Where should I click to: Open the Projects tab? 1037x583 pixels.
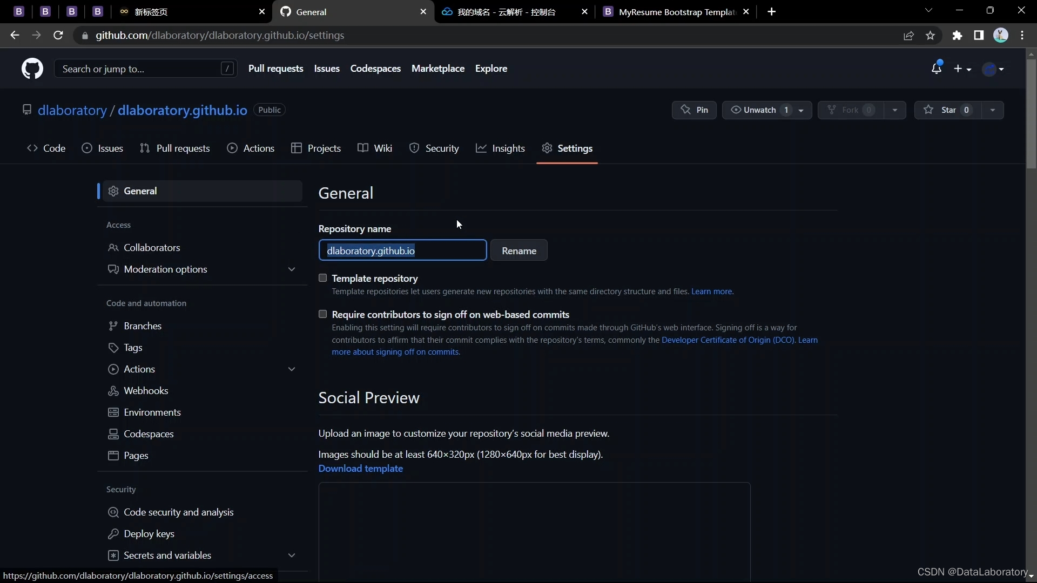316,148
